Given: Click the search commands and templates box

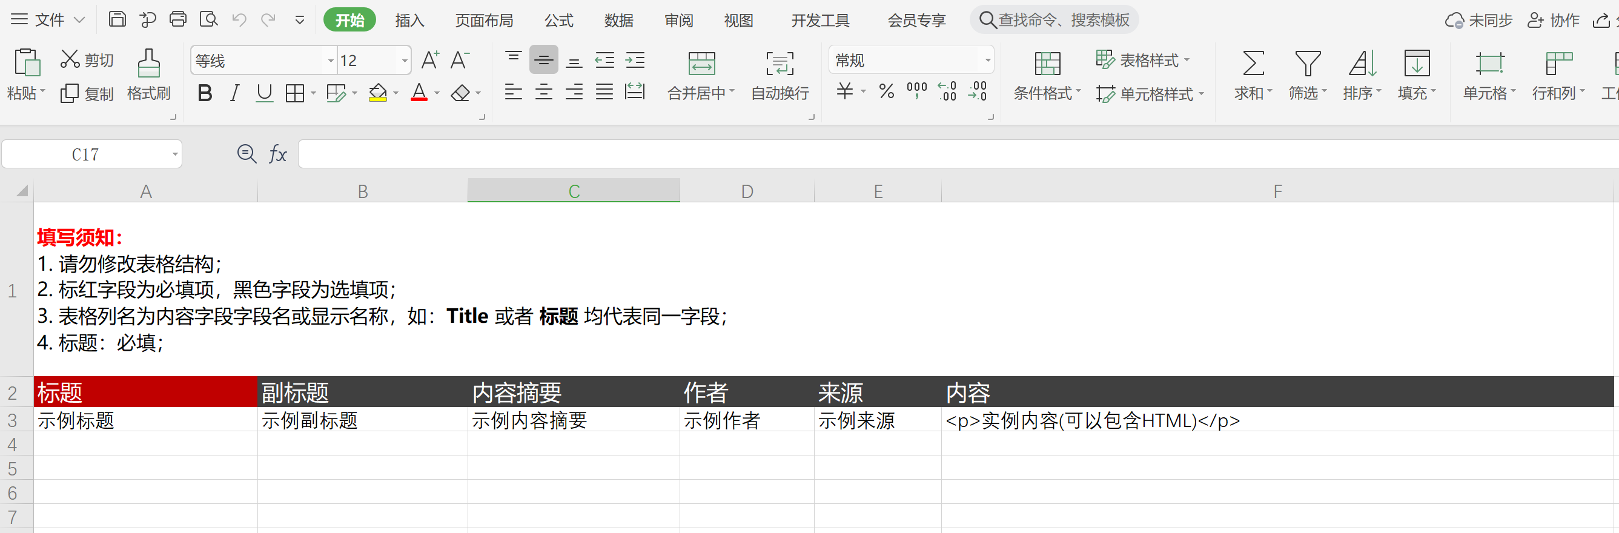Looking at the screenshot, I should point(1062,21).
